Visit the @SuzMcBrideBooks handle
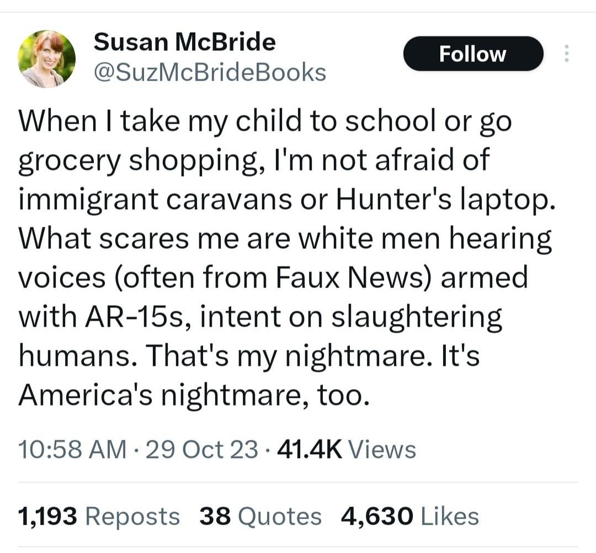The height and width of the screenshot is (553, 596). tap(210, 72)
